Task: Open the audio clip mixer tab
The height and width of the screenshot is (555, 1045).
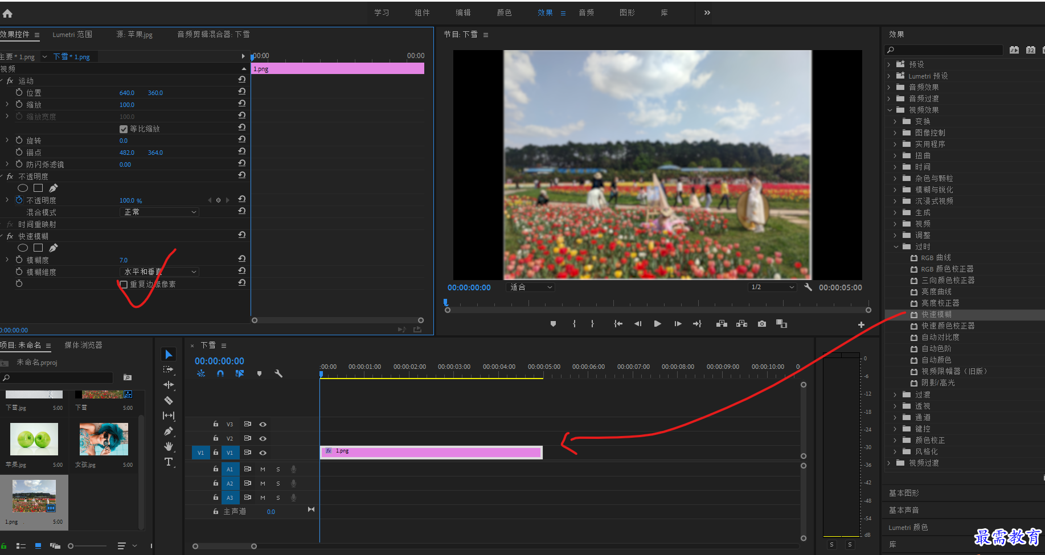Action: click(x=213, y=35)
